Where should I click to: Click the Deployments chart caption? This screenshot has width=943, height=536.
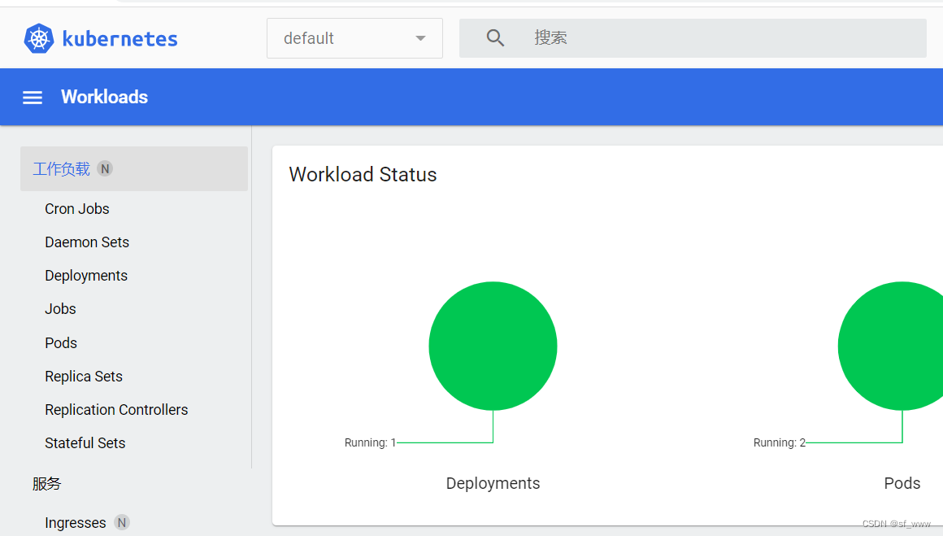click(x=493, y=483)
